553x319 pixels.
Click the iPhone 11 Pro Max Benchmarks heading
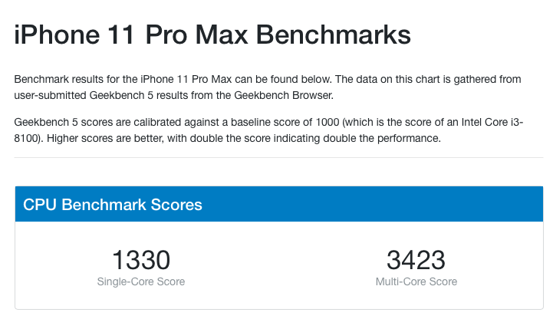click(212, 35)
